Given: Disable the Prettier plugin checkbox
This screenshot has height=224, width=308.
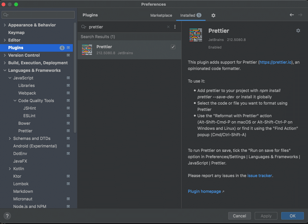Looking at the screenshot, I should coord(173,47).
